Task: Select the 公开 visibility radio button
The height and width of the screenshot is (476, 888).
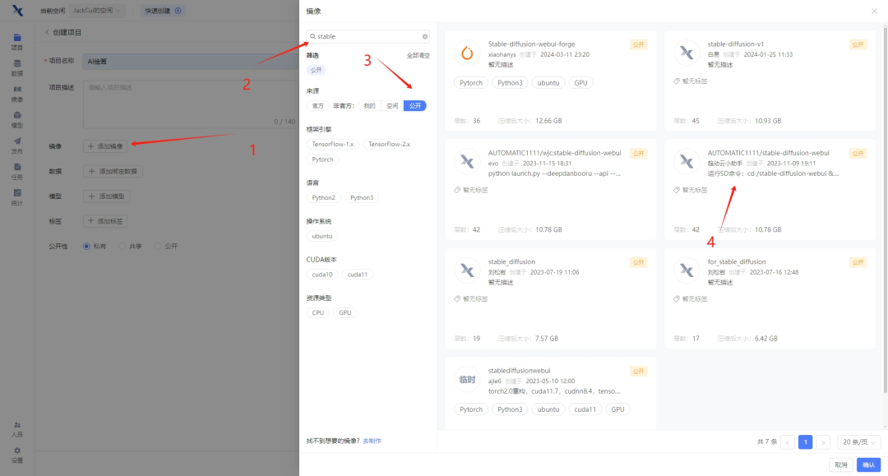Action: pyautogui.click(x=158, y=246)
